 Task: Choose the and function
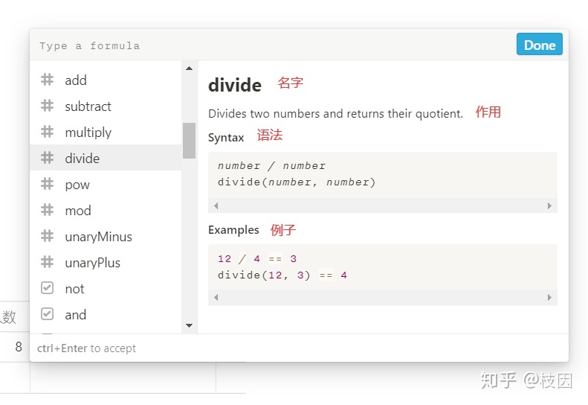(x=106, y=314)
